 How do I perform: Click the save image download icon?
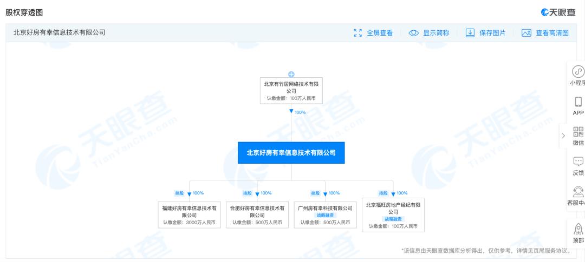tap(470, 33)
